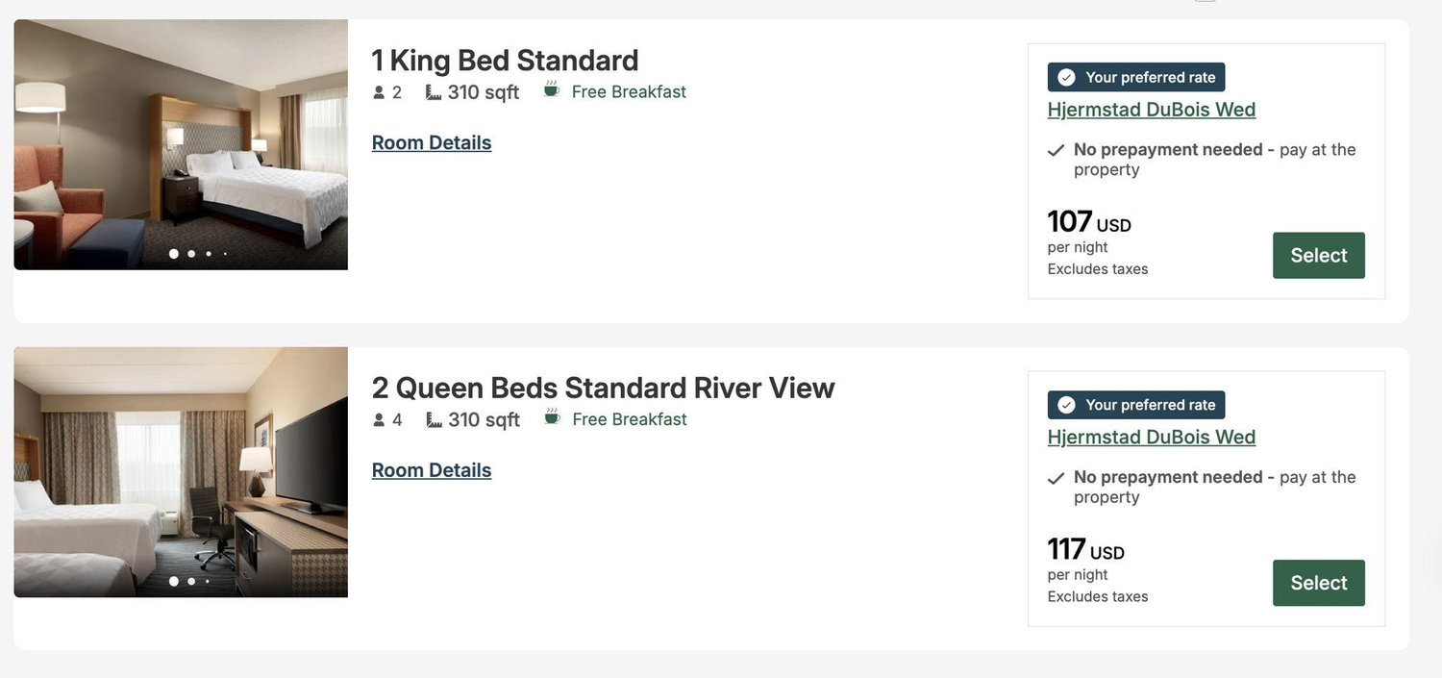
Task: Click the room size icon for Queen room
Action: [434, 420]
